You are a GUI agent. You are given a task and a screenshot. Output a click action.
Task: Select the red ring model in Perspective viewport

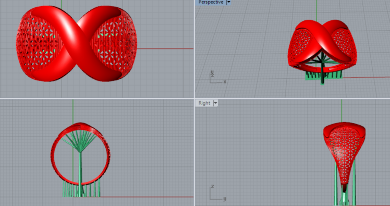[x=322, y=45]
